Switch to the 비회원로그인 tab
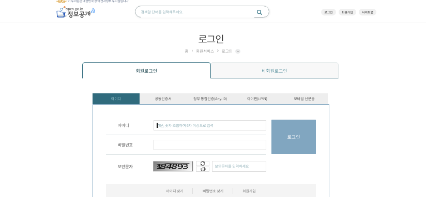The image size is (426, 197). coord(275,71)
